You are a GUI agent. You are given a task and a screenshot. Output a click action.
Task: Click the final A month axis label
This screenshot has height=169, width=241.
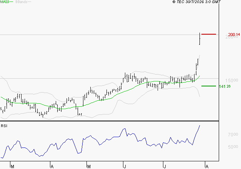tap(207, 167)
